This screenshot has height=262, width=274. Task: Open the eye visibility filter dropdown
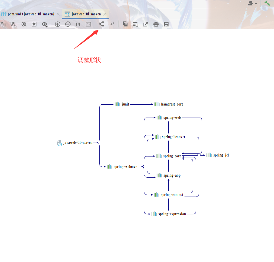coord(45,24)
